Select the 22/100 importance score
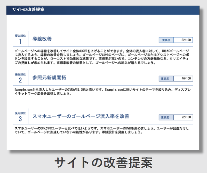This screenshot has width=207, height=173. click(184, 117)
